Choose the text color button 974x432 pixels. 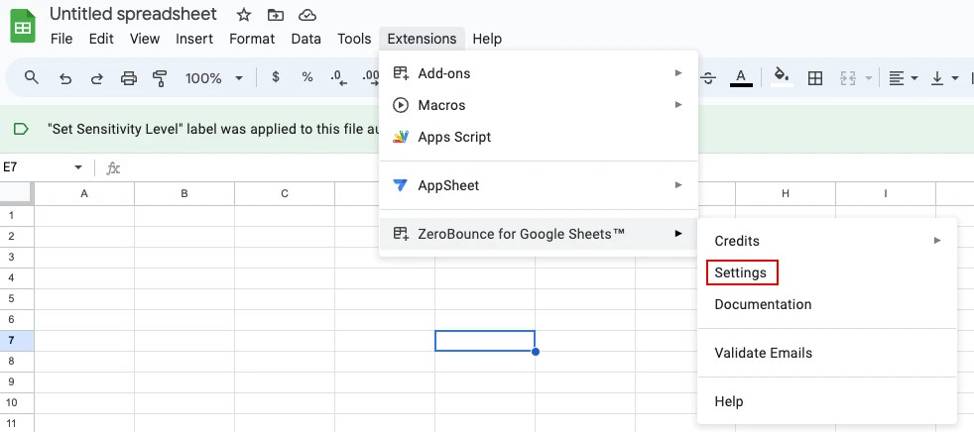pyautogui.click(x=740, y=77)
